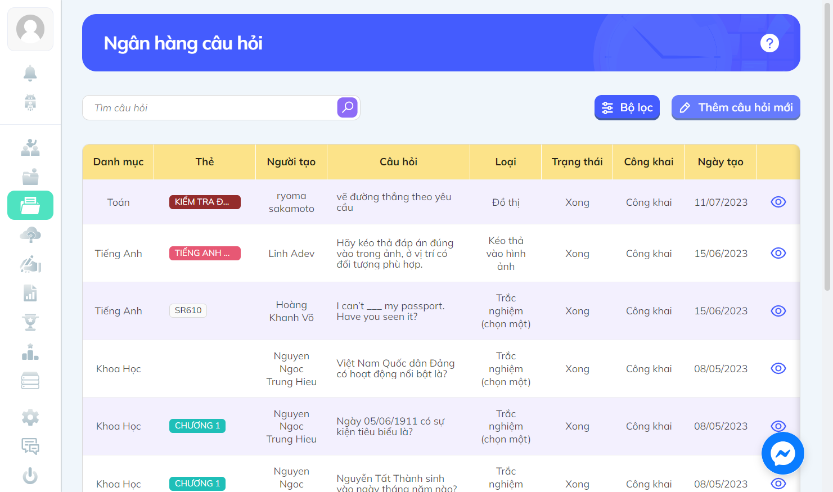Open the stacked server rows sidebar icon

point(30,381)
